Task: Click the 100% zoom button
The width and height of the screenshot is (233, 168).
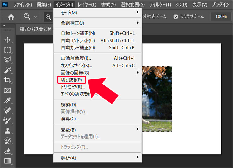Action: tap(221, 16)
